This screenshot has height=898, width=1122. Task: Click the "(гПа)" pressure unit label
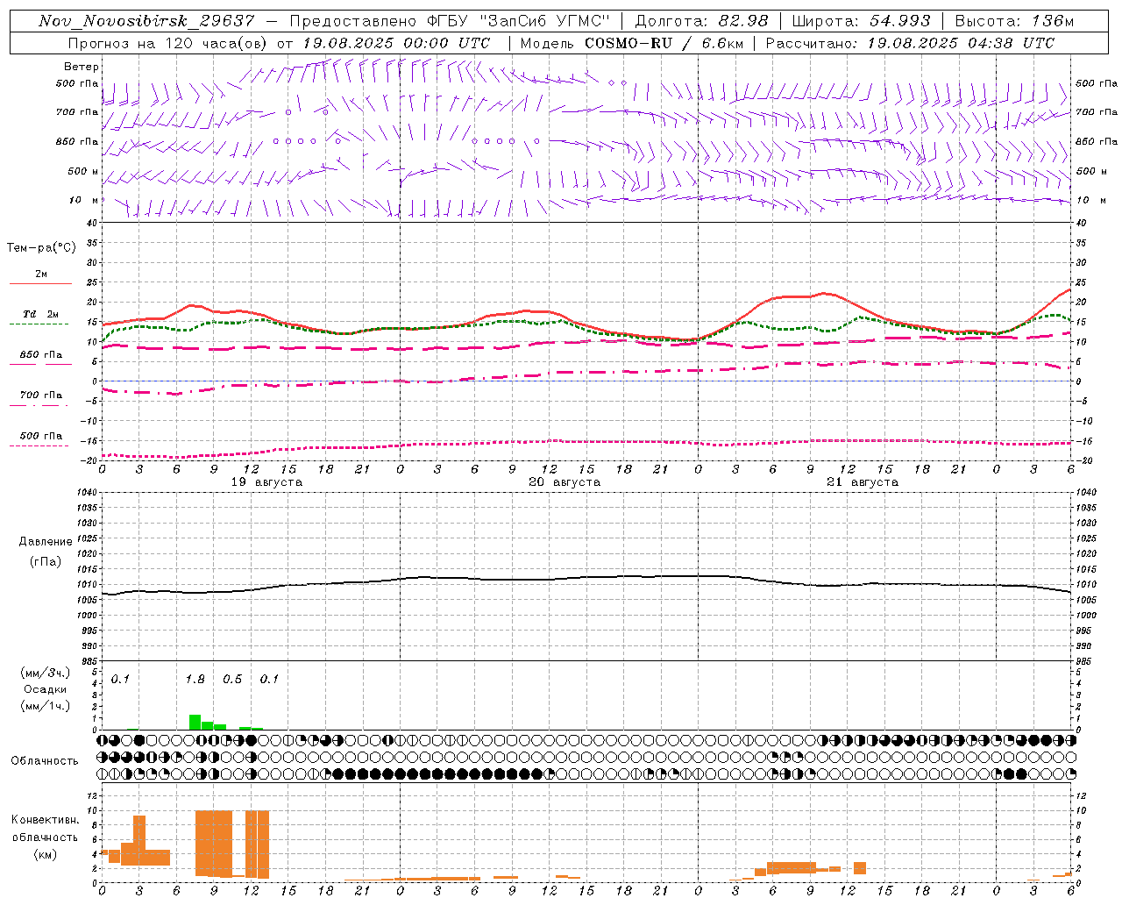click(x=46, y=561)
